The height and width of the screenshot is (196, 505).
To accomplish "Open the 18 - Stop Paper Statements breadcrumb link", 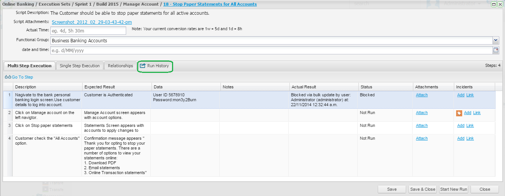I will (210, 4).
